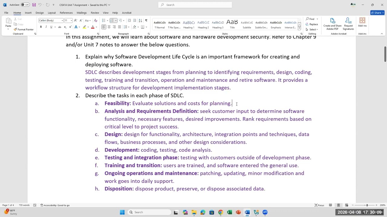Click Replace in Editing group
387x217 pixels.
pos(312,24)
